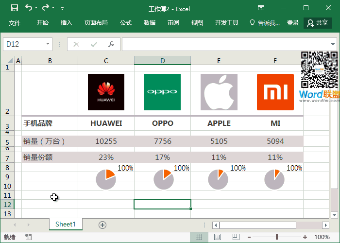Select the MI pie chart

click(x=274, y=179)
